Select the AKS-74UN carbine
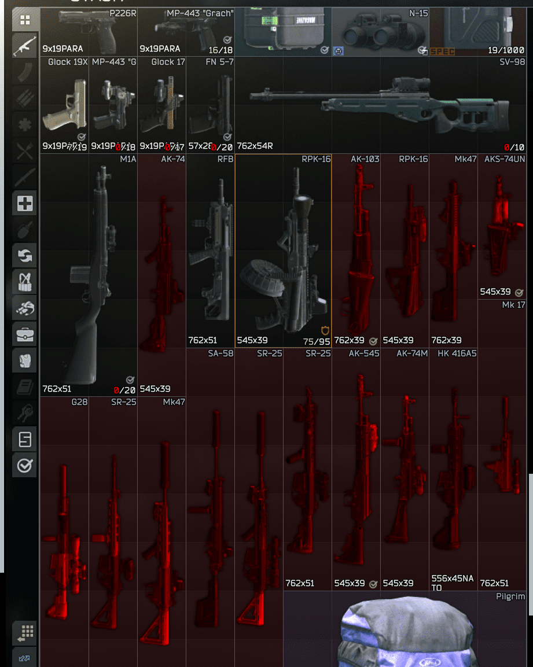This screenshot has width=533, height=667. (x=502, y=226)
